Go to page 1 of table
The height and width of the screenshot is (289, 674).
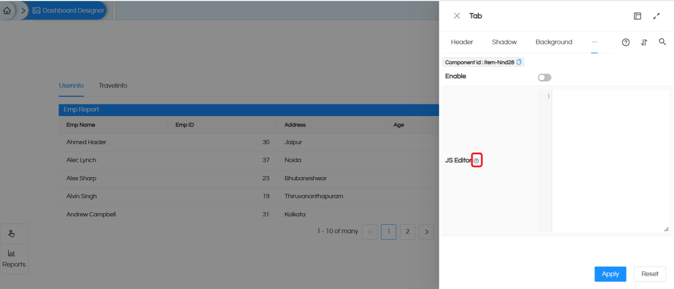[388, 232]
